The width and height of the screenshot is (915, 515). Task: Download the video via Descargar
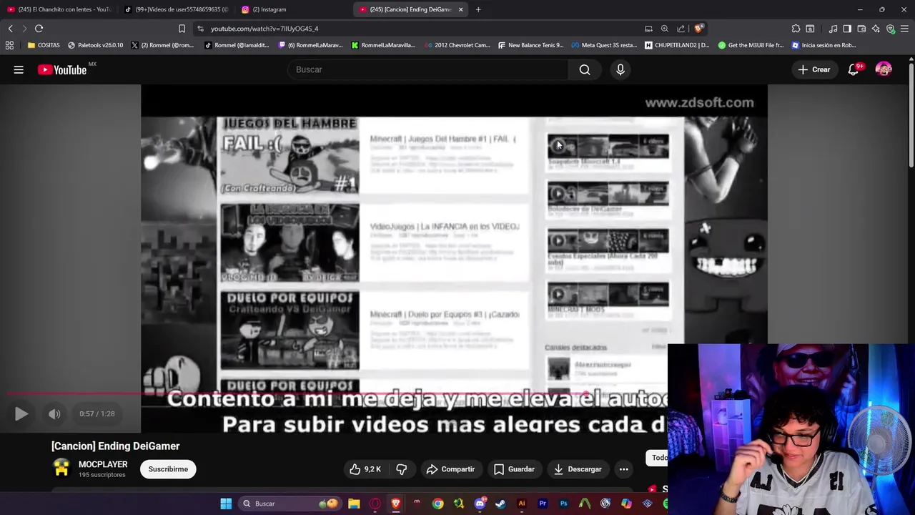[578, 469]
